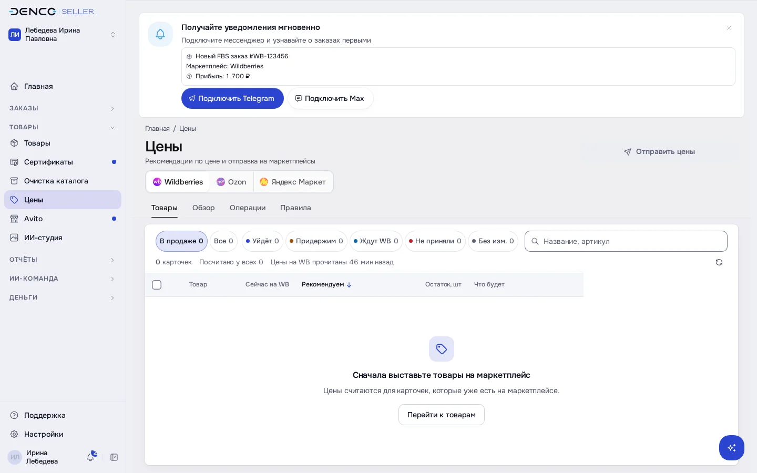The height and width of the screenshot is (473, 757).
Task: Open the AI assistant sparkle button
Action: pyautogui.click(x=732, y=448)
